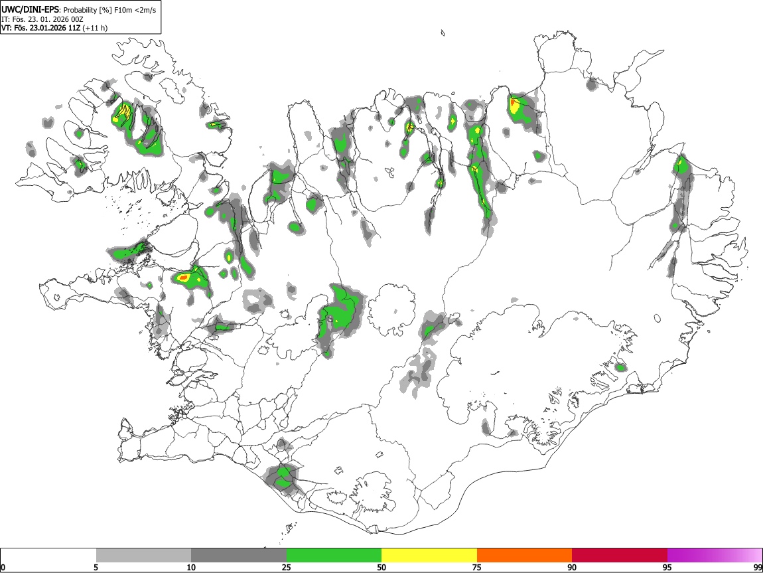Click the '(+11 h)' forecast offset text

pos(96,28)
